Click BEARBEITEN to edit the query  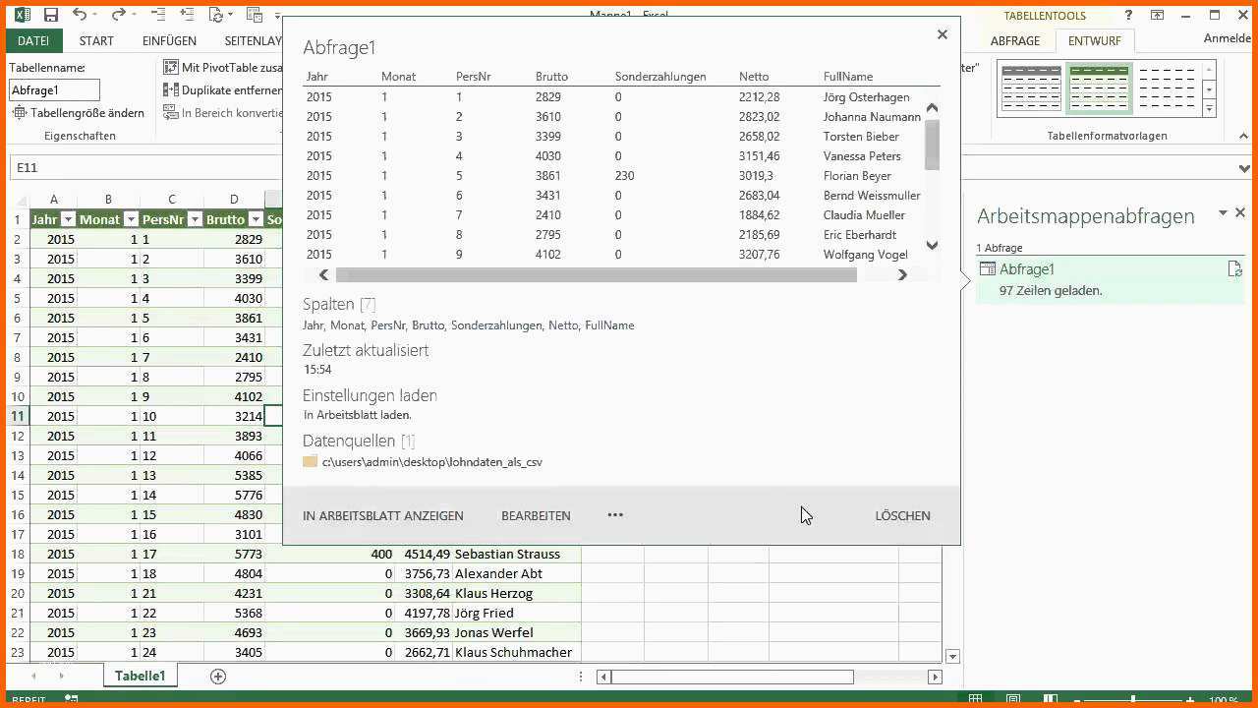536,515
